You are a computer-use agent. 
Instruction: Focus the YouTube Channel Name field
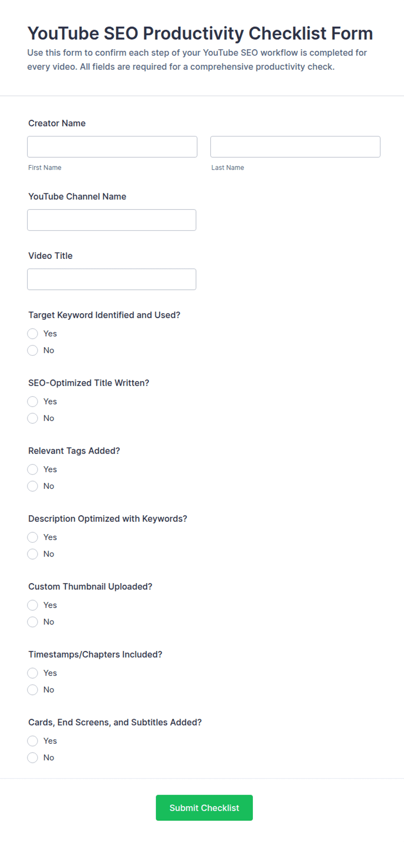(x=112, y=220)
